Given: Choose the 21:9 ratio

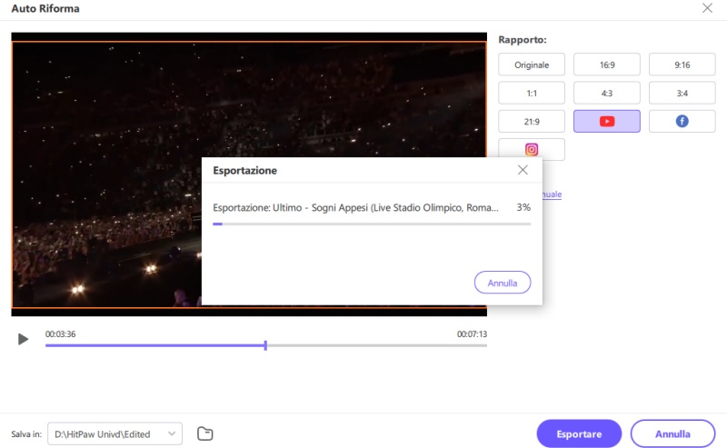Looking at the screenshot, I should (532, 122).
